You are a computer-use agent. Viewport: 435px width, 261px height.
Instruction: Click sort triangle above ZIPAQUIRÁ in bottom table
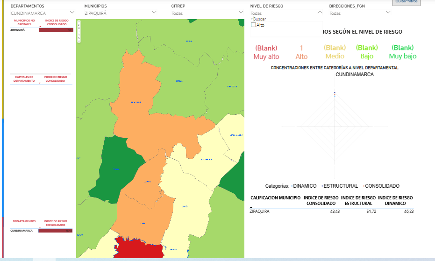tap(251, 207)
